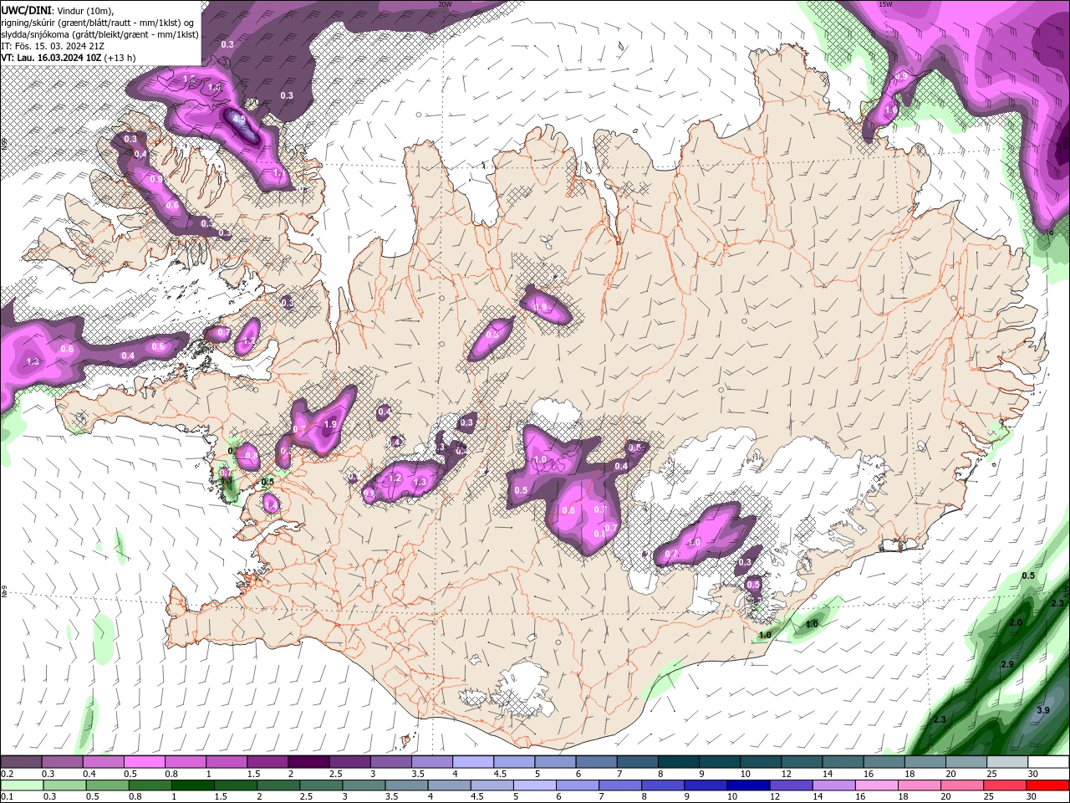Click the pale lavender upper-legend swatch between 4 and 4.5
Image resolution: width=1070 pixels, height=803 pixels.
[473, 762]
